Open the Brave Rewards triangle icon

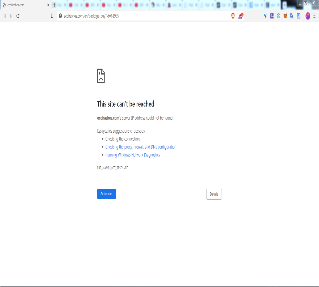click(241, 16)
